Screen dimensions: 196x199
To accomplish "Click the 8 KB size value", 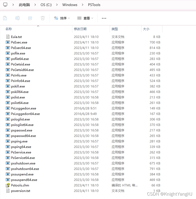I will click(157, 37).
